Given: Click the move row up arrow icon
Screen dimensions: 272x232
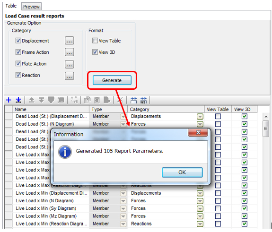Looking at the screenshot, I should point(31,100).
